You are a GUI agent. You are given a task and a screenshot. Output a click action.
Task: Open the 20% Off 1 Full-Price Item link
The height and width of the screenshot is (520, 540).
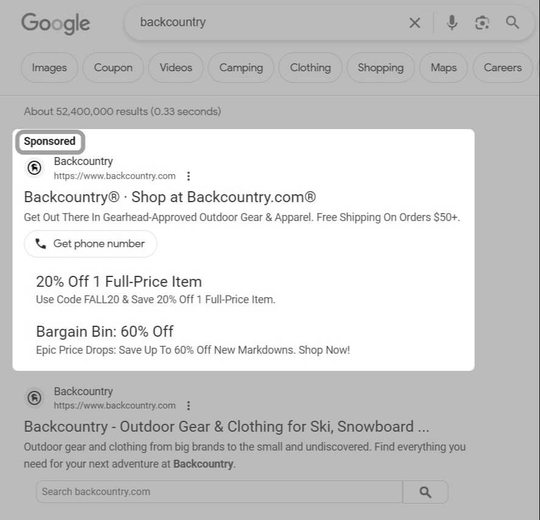click(119, 282)
